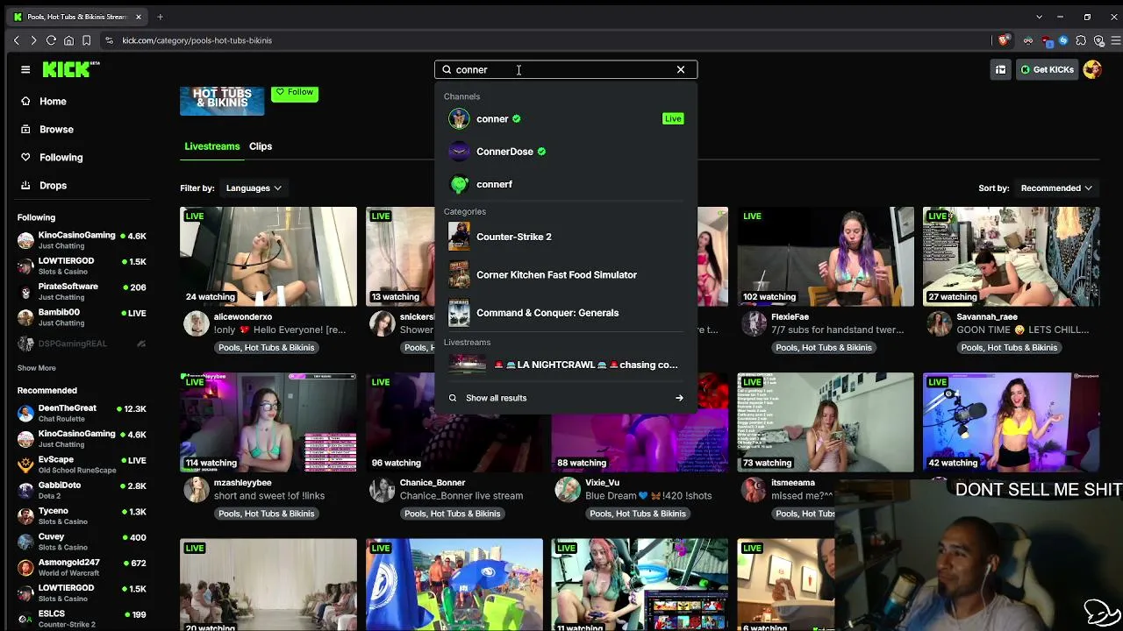Screen dimensions: 1123x631
Task: Follow the Pools, Hot Tubs & Bikinis category
Action: pyautogui.click(x=295, y=92)
